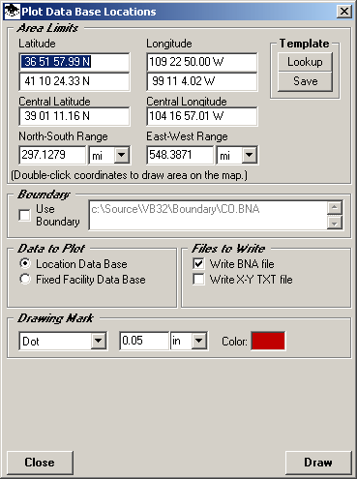This screenshot has height=479, width=357.
Task: Open the East-West Range units dropdown
Action: click(250, 155)
